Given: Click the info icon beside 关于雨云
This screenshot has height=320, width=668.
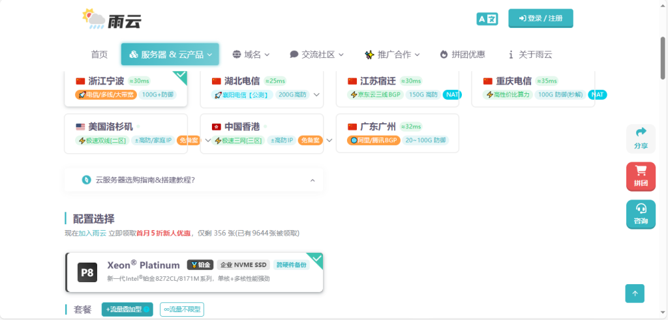Looking at the screenshot, I should point(511,55).
